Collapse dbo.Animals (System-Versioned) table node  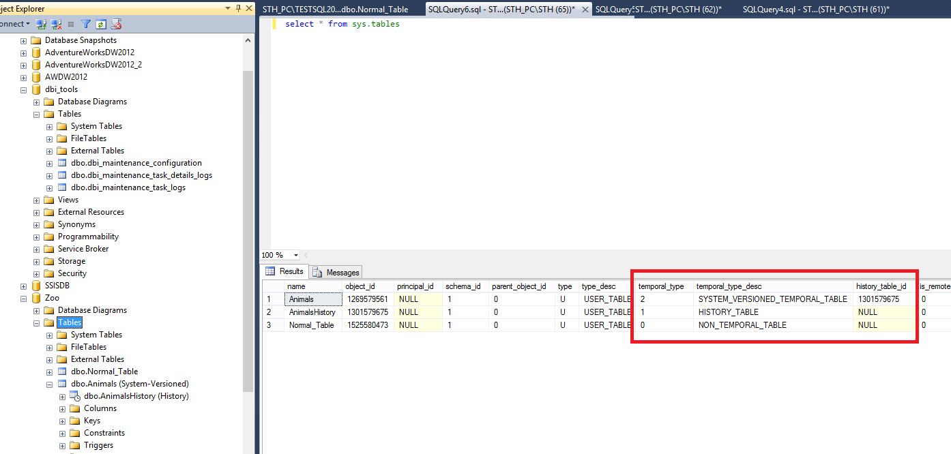49,384
